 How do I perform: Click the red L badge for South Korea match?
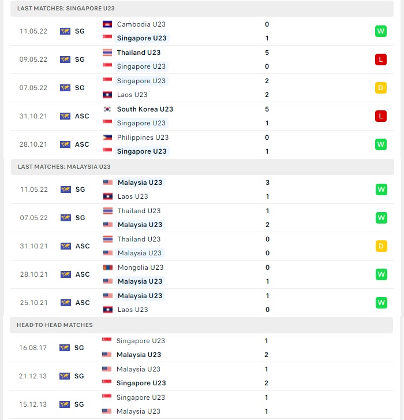[x=381, y=116]
